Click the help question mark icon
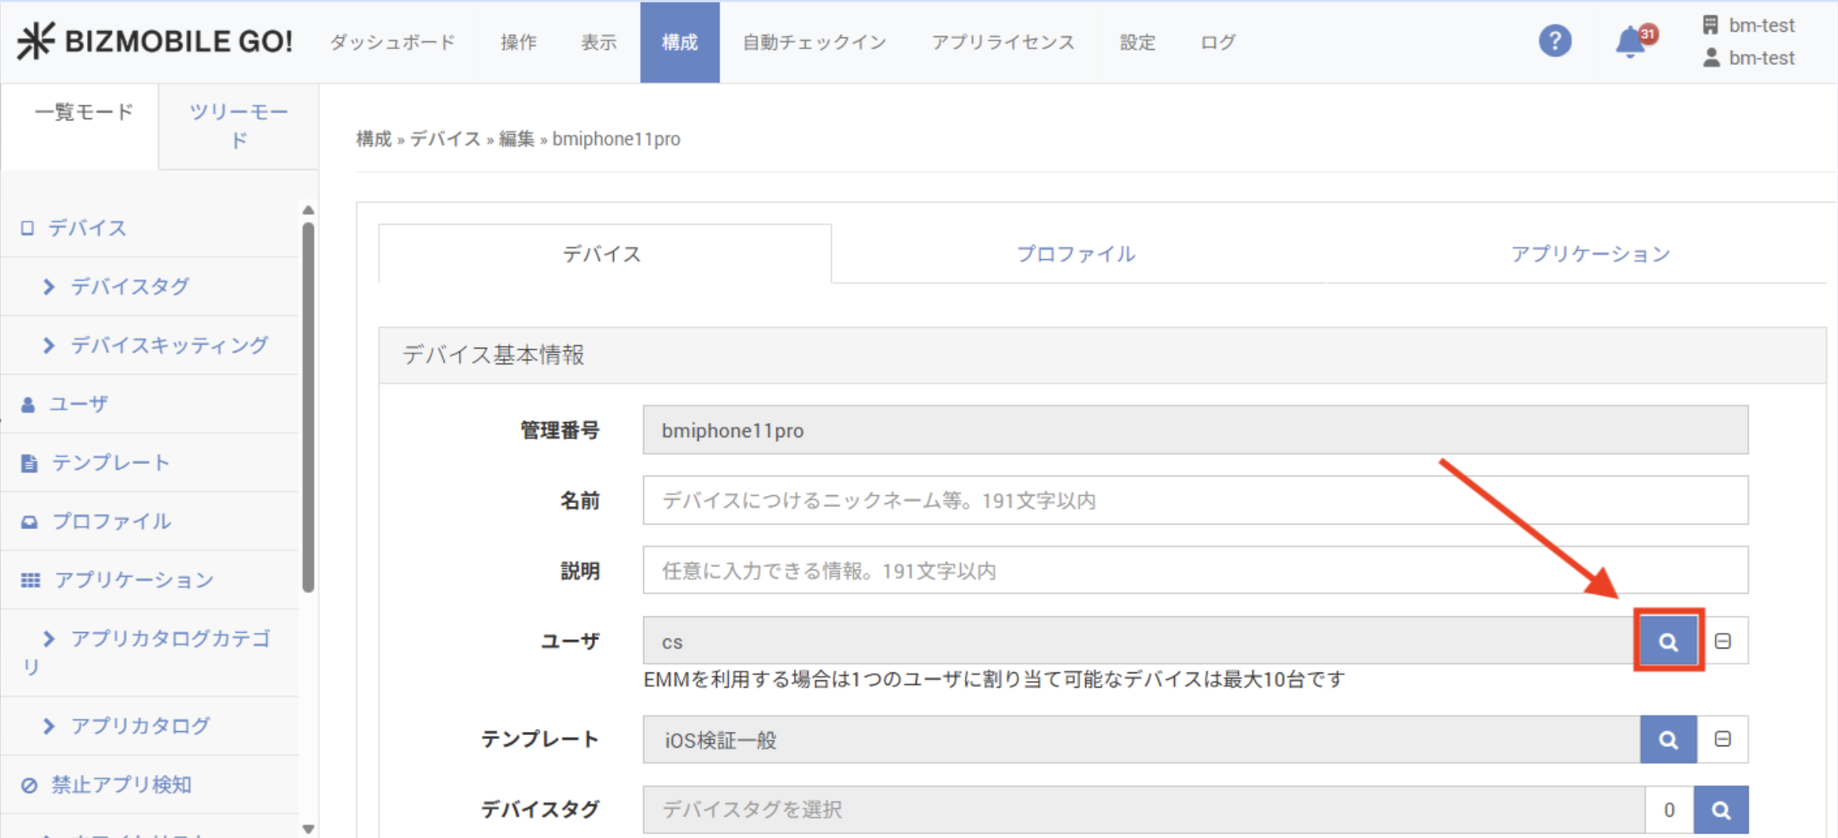The width and height of the screenshot is (1838, 838). click(x=1554, y=41)
